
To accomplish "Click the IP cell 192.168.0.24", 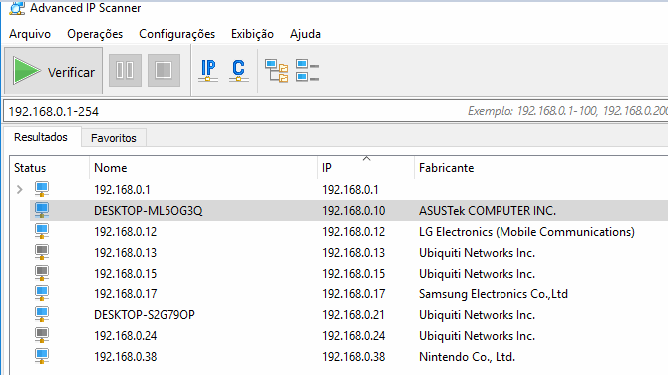I will tap(354, 336).
